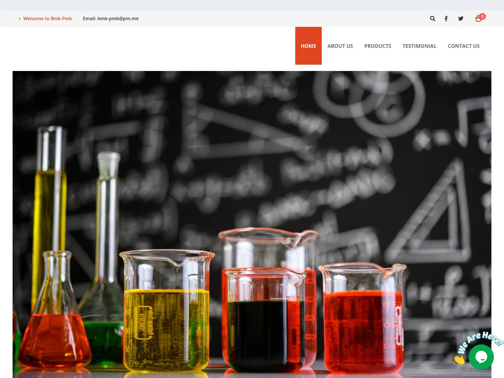Screen dimensions: 504x378
Task: Select CONTACT US in the navigation
Action: pyautogui.click(x=464, y=46)
